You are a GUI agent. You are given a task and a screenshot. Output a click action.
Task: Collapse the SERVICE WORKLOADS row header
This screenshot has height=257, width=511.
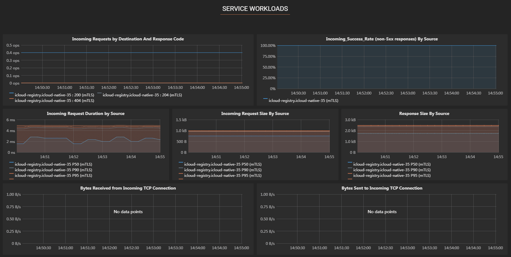pyautogui.click(x=255, y=9)
